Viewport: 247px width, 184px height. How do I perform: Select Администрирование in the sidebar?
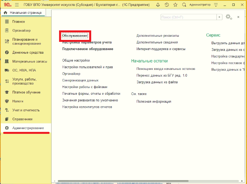28,128
